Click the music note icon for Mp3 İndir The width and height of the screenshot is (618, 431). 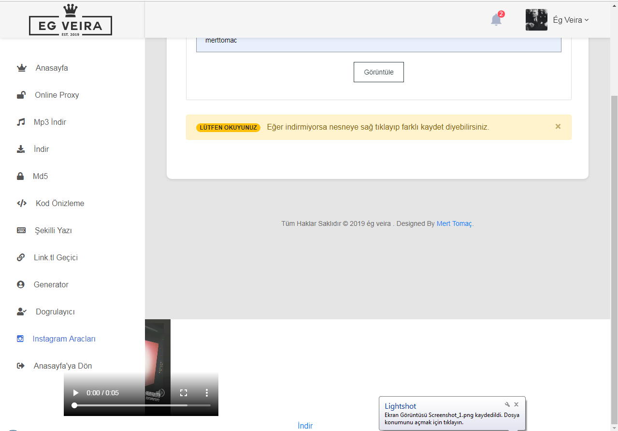(x=20, y=122)
